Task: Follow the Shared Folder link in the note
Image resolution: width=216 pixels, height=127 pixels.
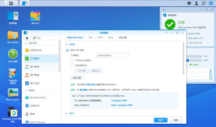Action: 90,84
